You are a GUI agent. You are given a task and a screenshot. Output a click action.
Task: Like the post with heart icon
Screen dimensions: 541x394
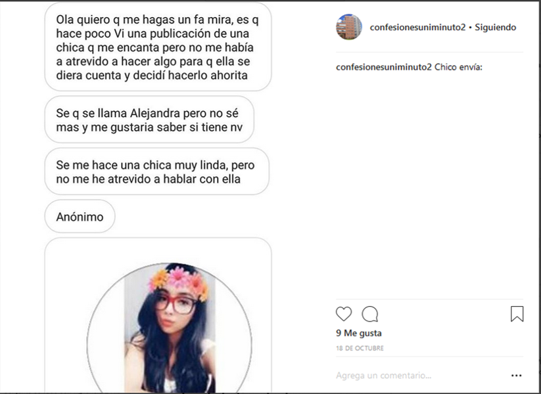coord(344,314)
